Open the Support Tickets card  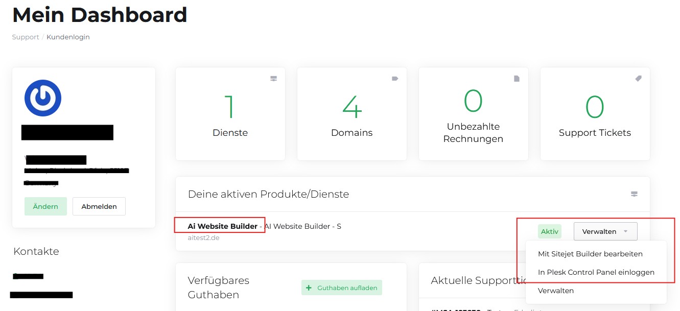click(x=595, y=114)
